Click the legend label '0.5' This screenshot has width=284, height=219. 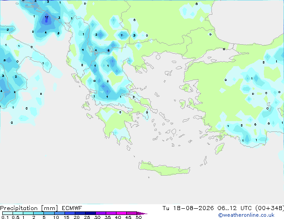tap(16, 217)
